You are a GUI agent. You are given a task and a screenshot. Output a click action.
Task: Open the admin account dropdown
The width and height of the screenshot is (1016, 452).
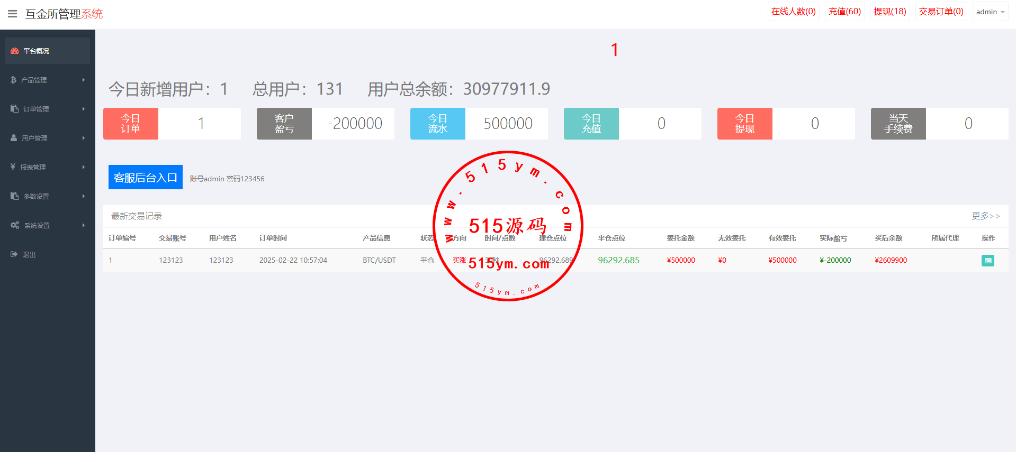990,12
